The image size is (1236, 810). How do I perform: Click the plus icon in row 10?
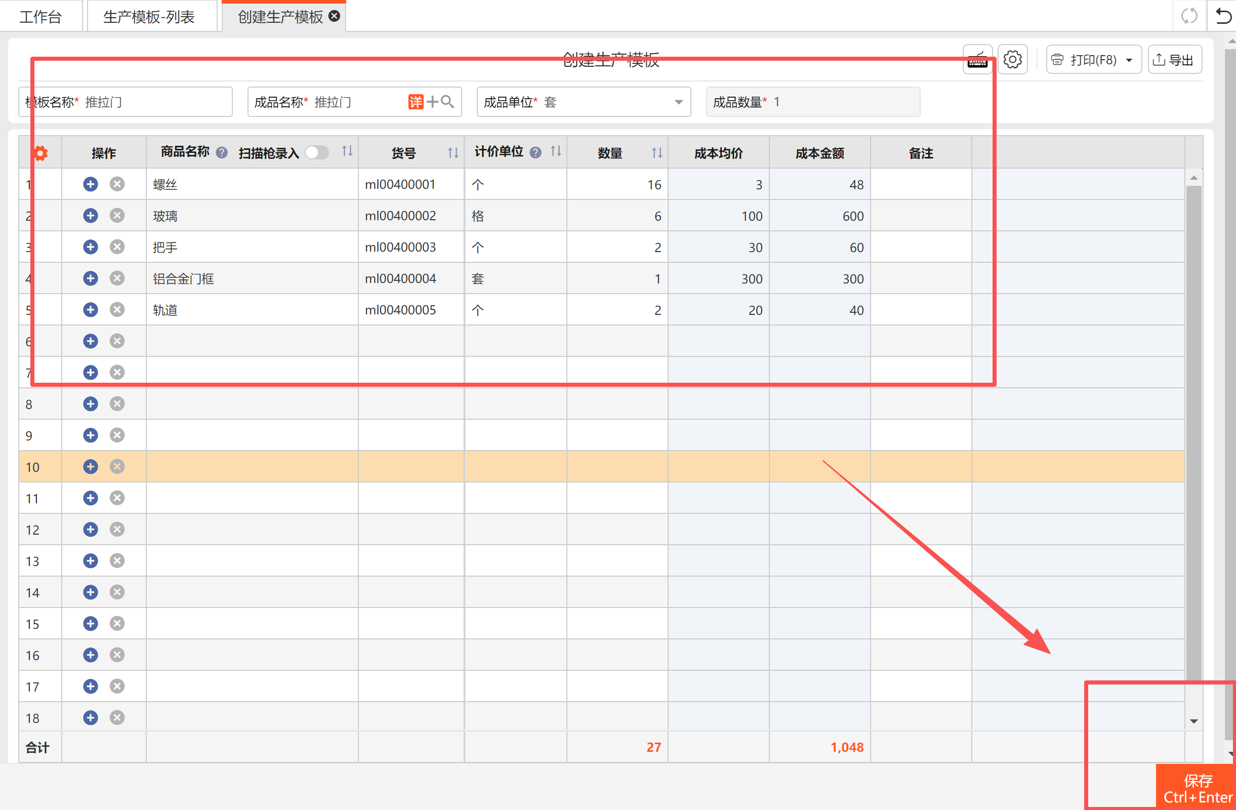click(x=91, y=467)
